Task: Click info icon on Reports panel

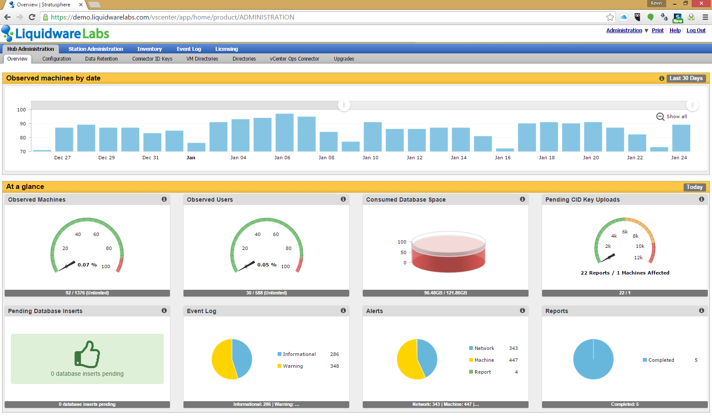Action: click(x=702, y=311)
